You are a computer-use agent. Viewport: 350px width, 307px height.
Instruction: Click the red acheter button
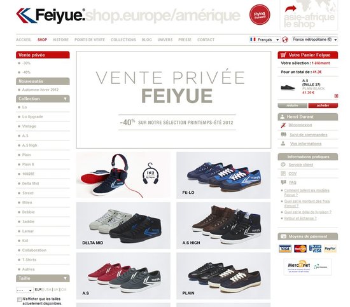click(x=323, y=106)
